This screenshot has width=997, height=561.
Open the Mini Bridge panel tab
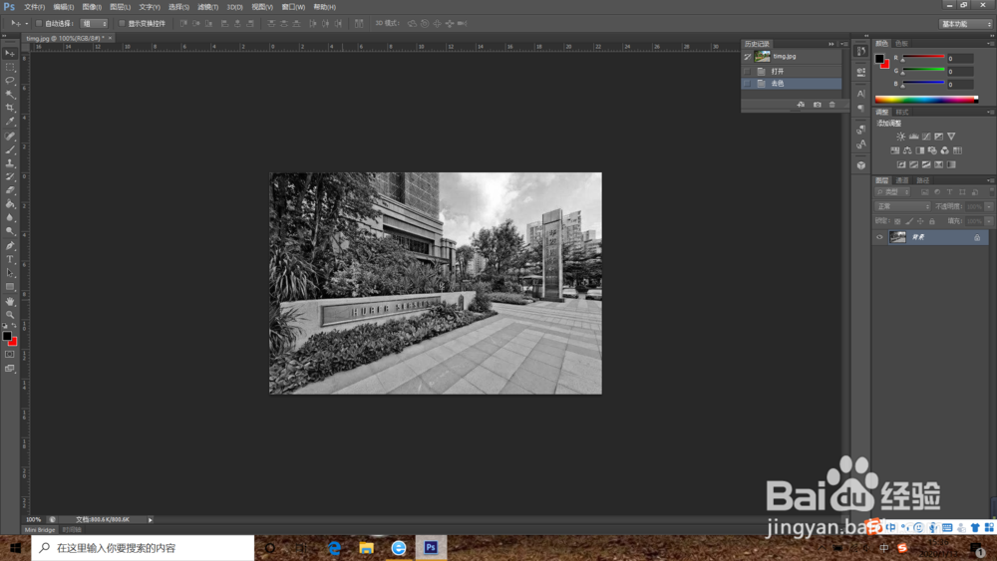(40, 530)
